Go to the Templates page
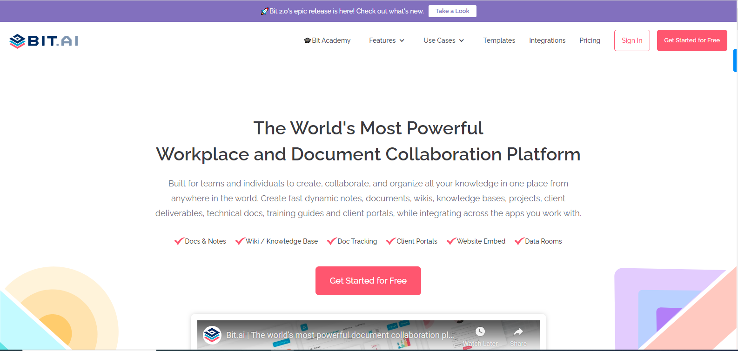Screen dimensions: 738x351 (x=499, y=40)
